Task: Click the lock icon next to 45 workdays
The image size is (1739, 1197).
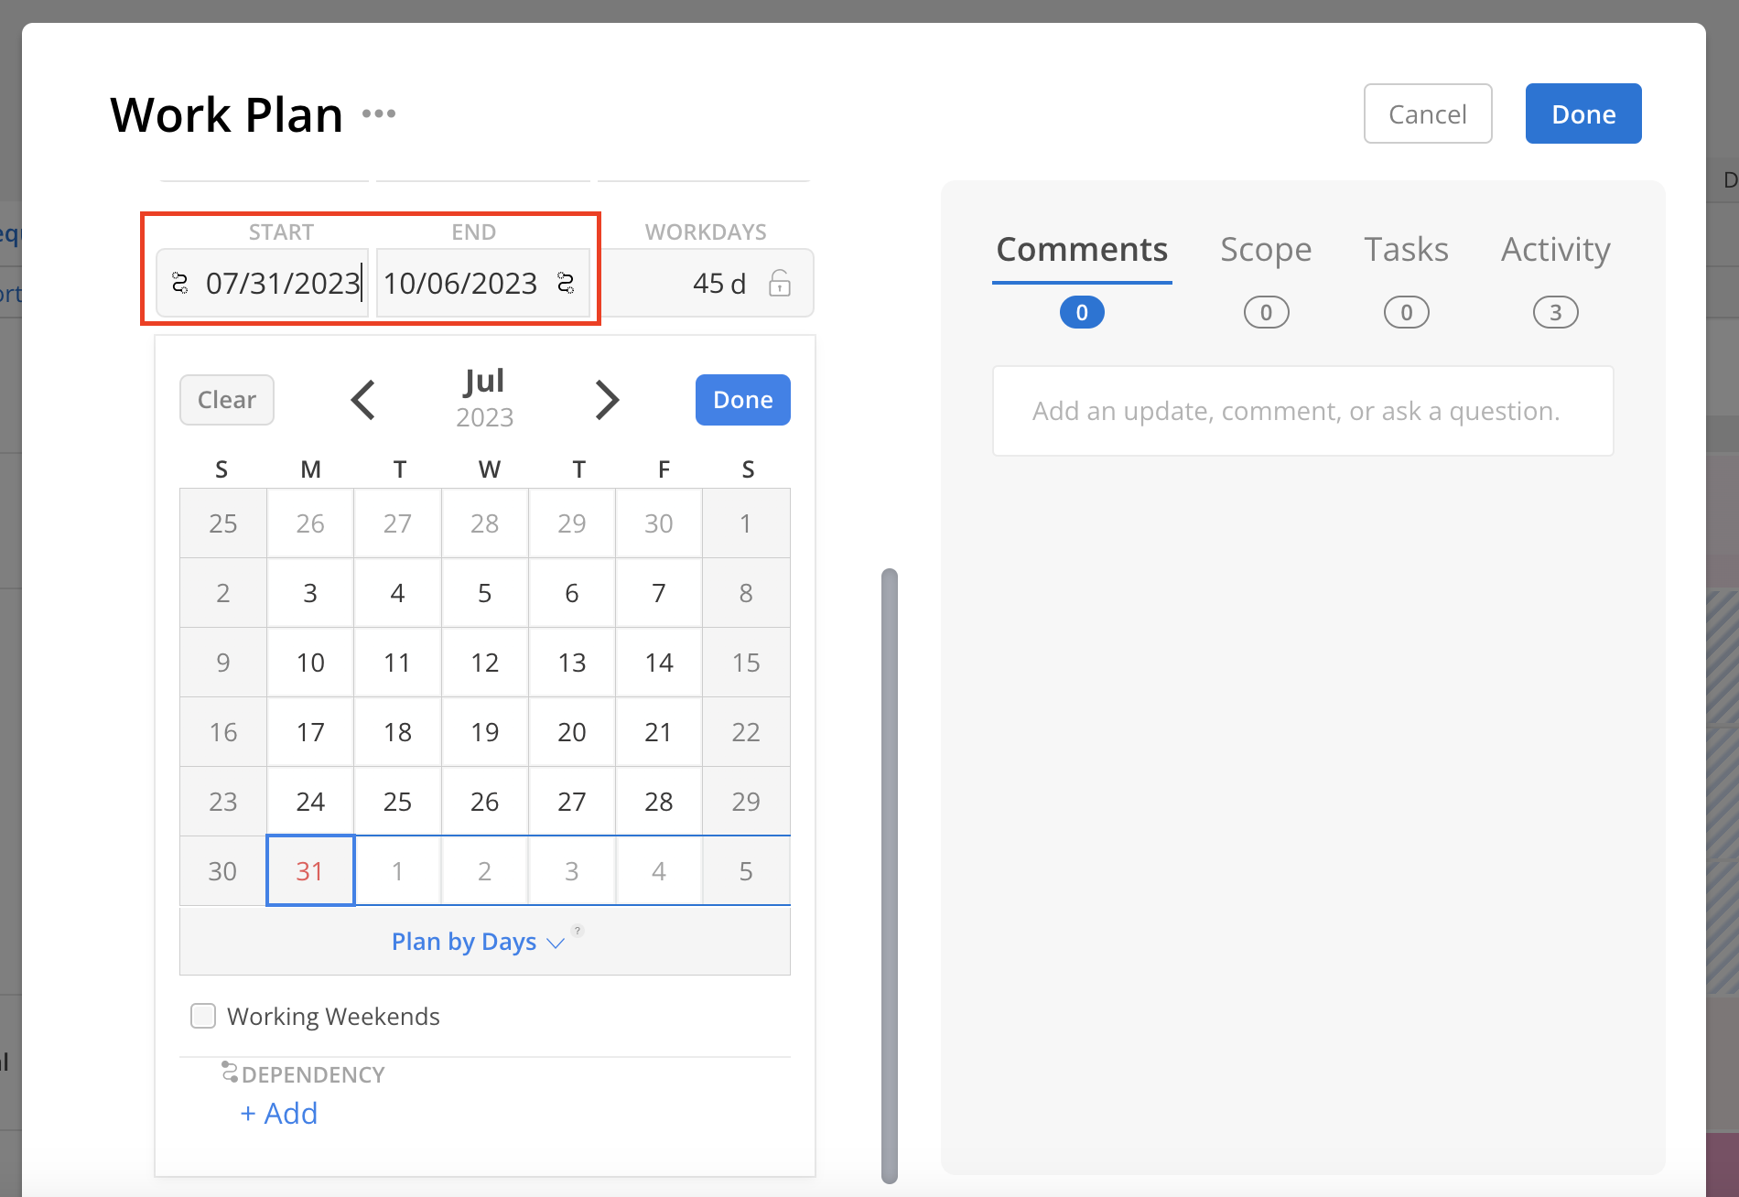Action: tap(780, 285)
